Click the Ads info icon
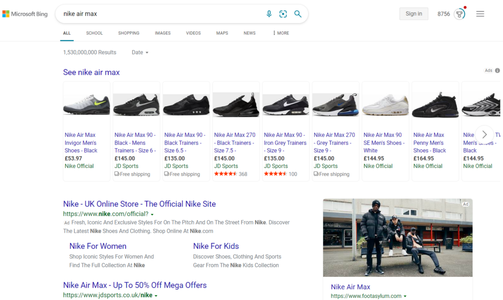This screenshot has height=300, width=503. pos(497,71)
